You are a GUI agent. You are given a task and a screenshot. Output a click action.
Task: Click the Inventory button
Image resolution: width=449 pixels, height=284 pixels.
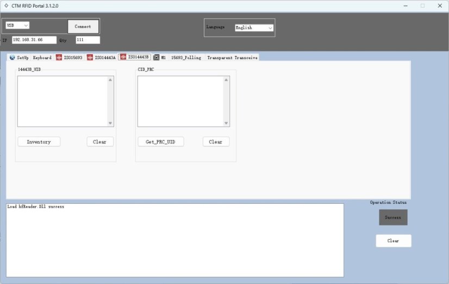(x=39, y=142)
